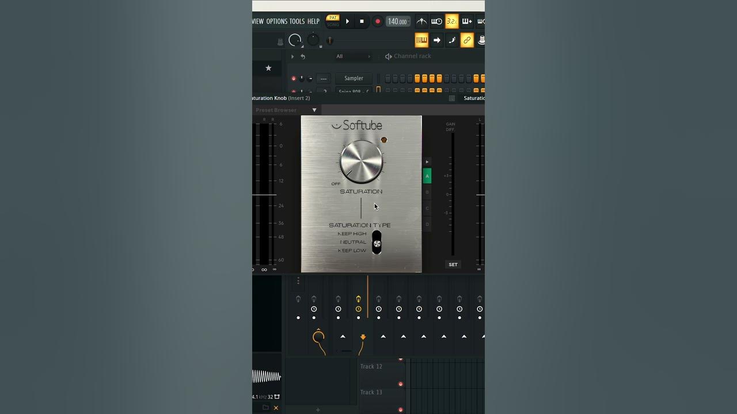Click the star favorites icon in browser
Viewport: 737px width, 414px height.
click(268, 68)
